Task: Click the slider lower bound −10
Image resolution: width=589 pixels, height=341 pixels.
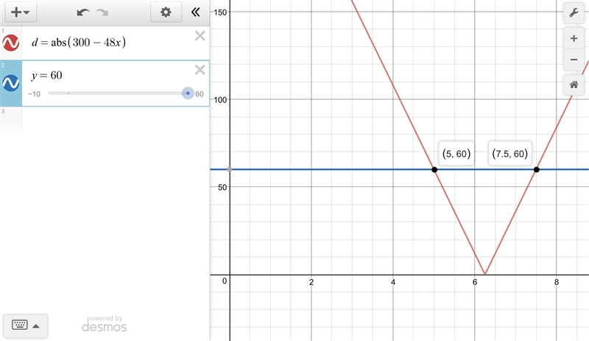Action: pos(34,94)
